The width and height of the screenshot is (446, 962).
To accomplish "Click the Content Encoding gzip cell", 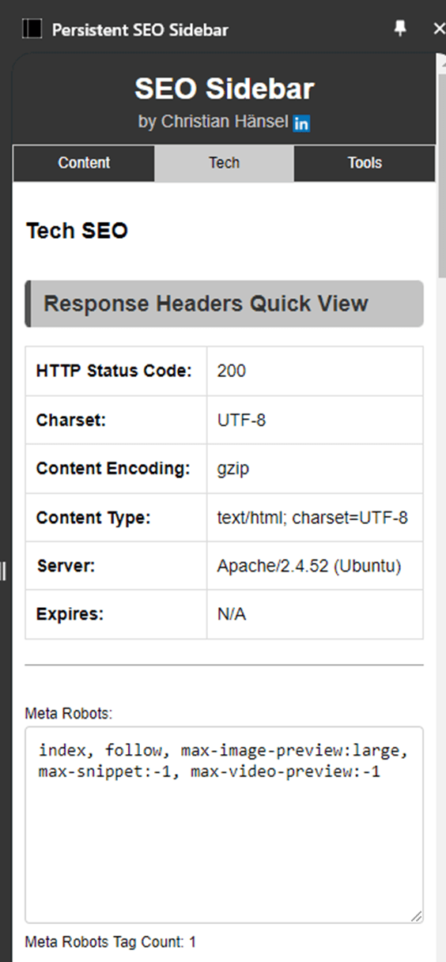I will click(315, 469).
